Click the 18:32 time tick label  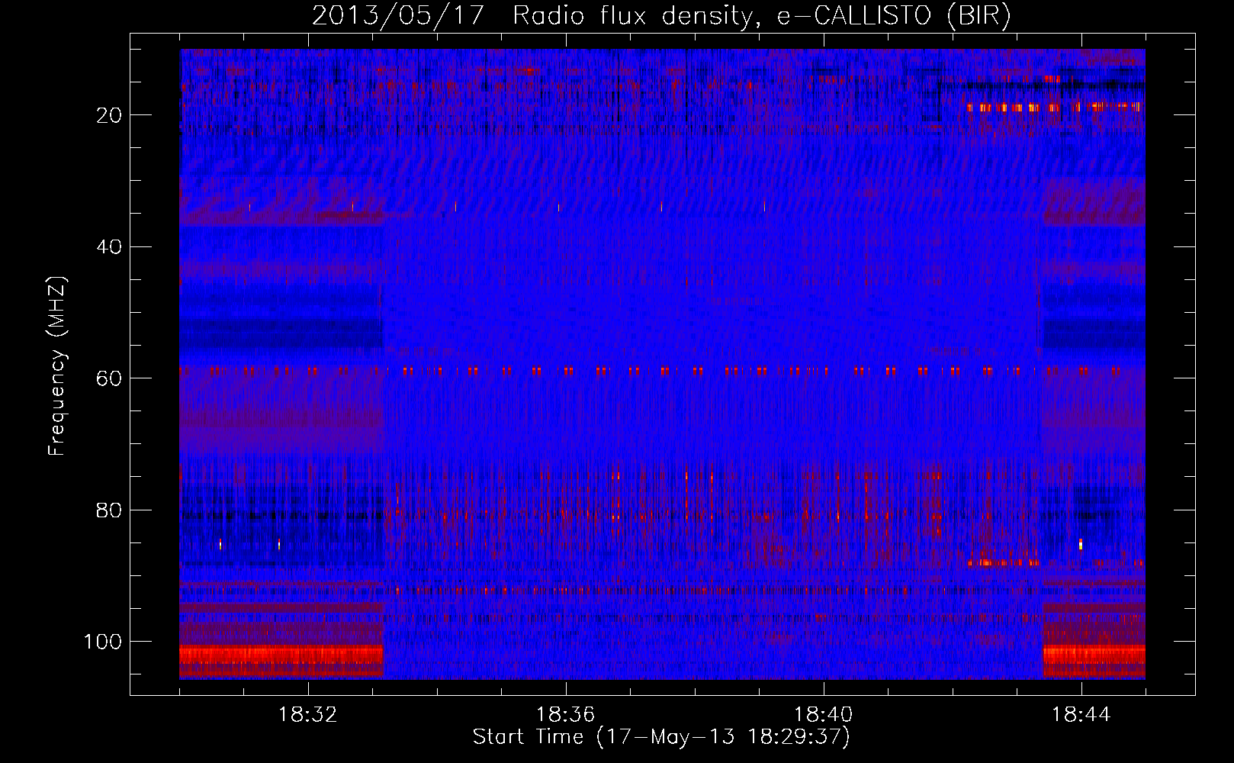[308, 715]
